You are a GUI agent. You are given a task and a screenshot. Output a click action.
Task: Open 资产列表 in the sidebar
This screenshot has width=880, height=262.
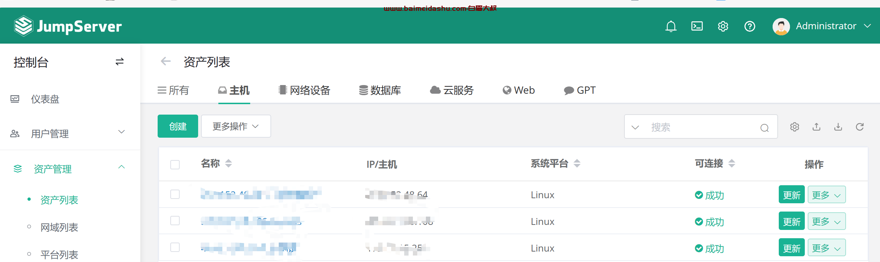pos(59,200)
